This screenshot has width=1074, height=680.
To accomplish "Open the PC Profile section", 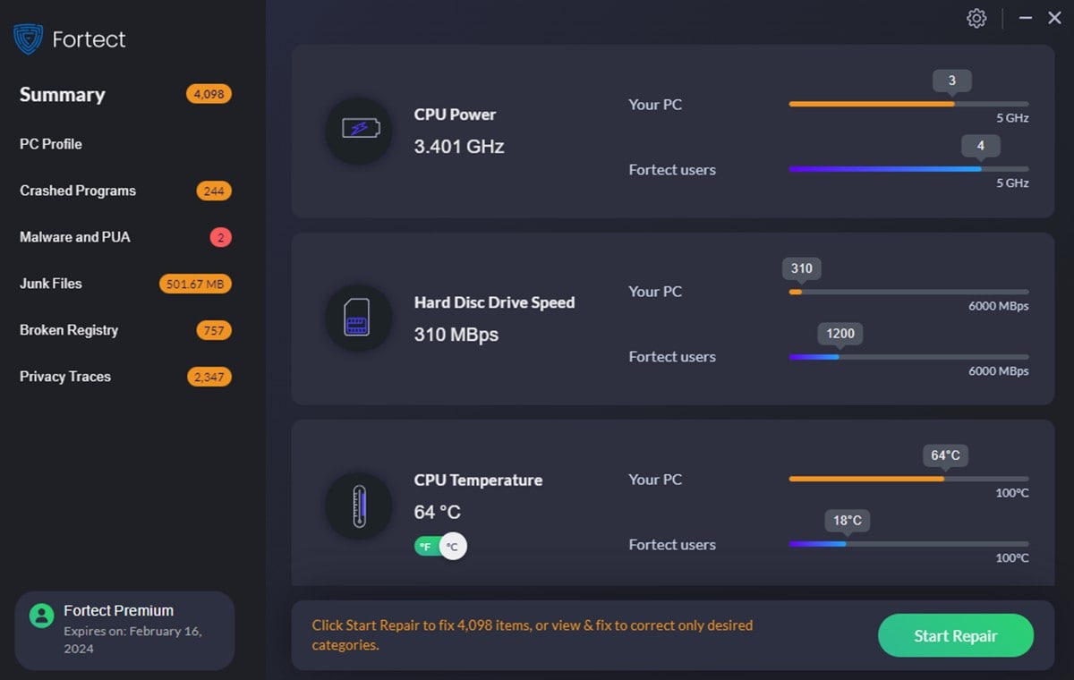I will (x=51, y=144).
